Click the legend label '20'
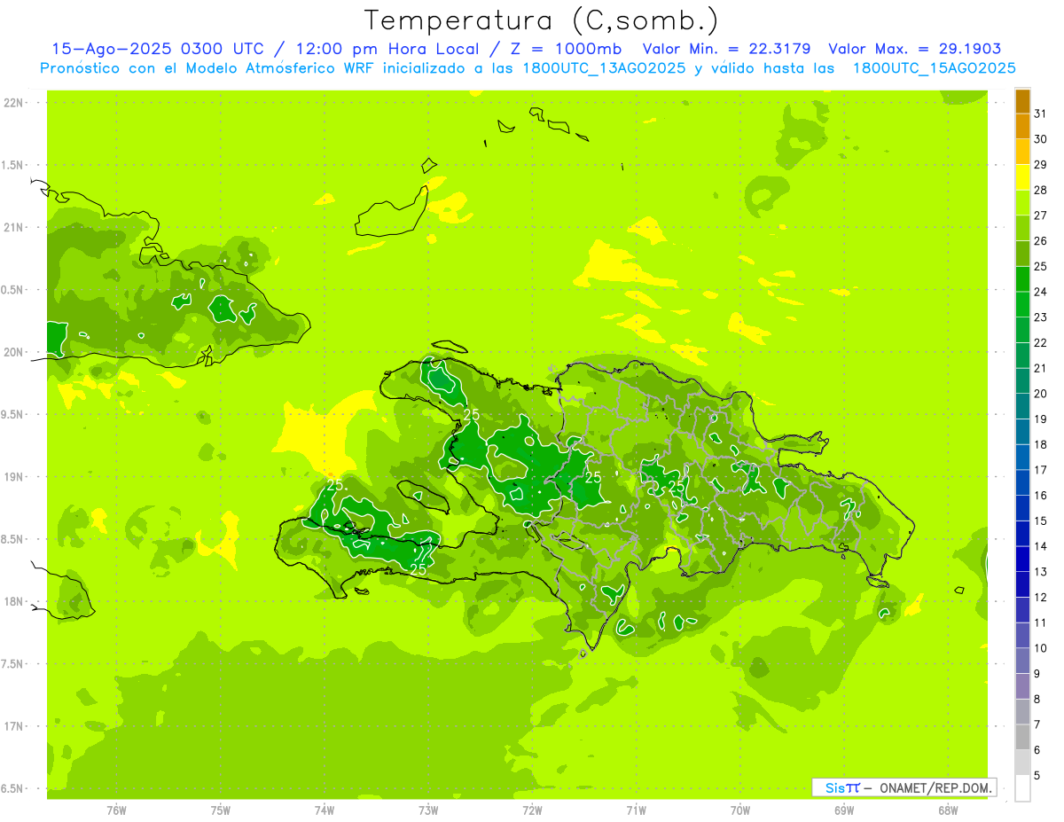1064x822 pixels. point(1041,394)
